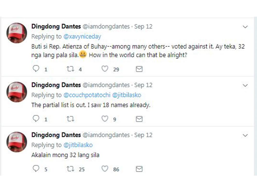
Task: Open Dingdong Dantes avatar on first tweet
Action: [x=17, y=33]
